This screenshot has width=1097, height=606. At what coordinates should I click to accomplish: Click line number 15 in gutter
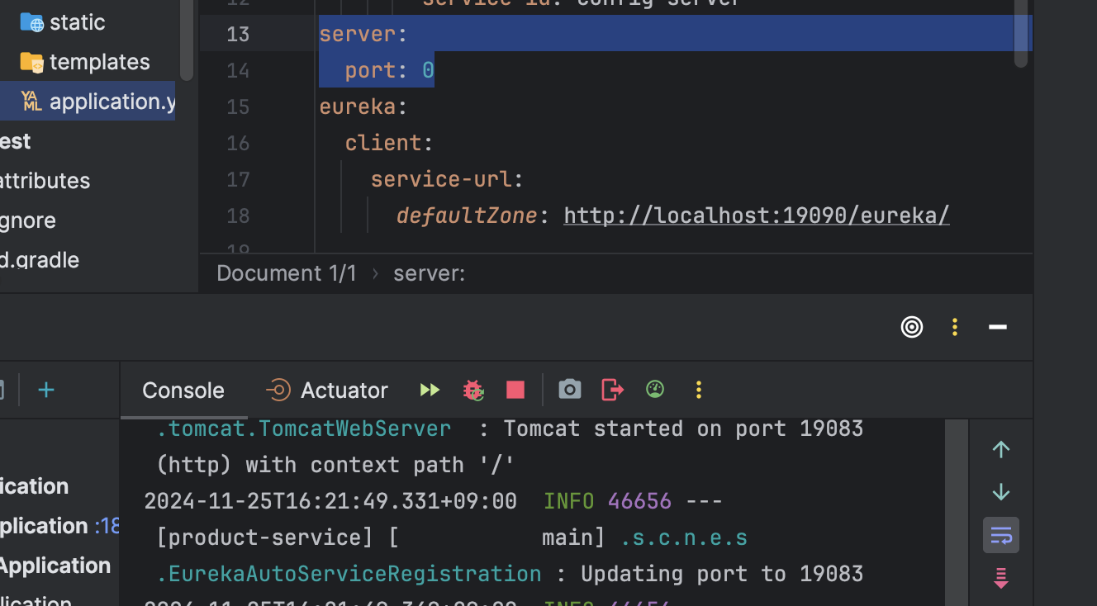click(x=238, y=107)
